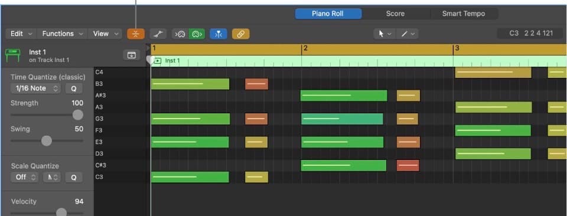
Task: Switch to the Smart Tempo tab
Action: (x=464, y=14)
